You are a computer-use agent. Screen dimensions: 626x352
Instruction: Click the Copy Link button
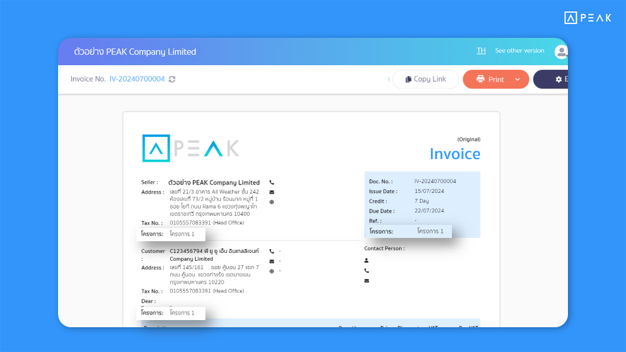(426, 79)
